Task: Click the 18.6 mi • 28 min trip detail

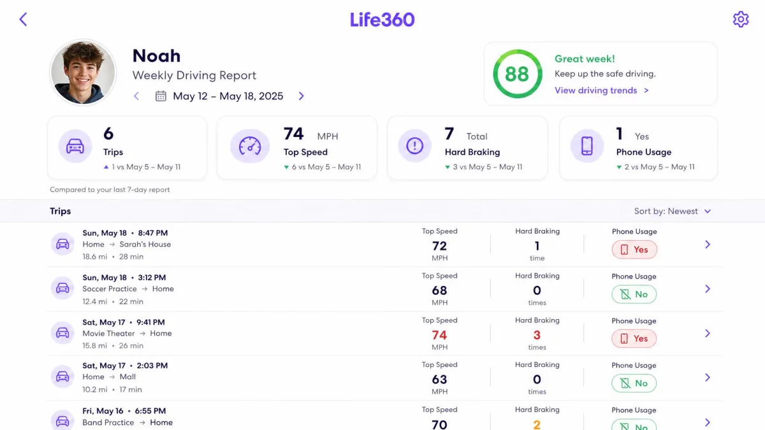Action: (113, 257)
